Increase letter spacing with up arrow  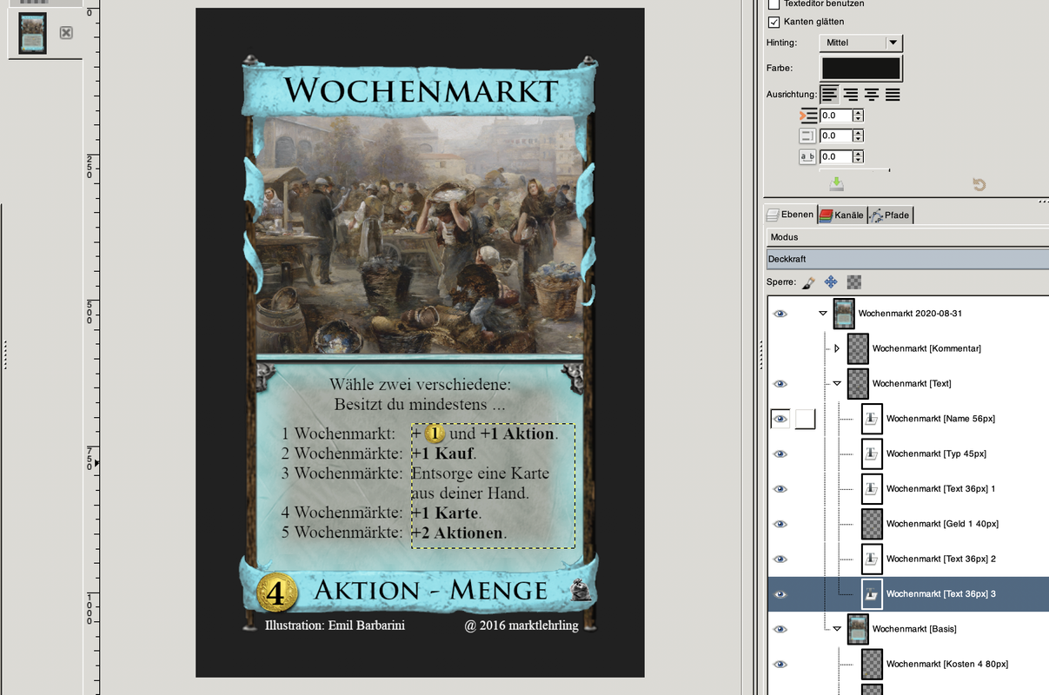[858, 153]
